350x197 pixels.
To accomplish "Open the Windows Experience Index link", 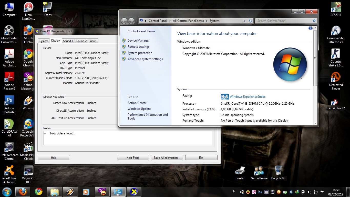I will coord(248,97).
